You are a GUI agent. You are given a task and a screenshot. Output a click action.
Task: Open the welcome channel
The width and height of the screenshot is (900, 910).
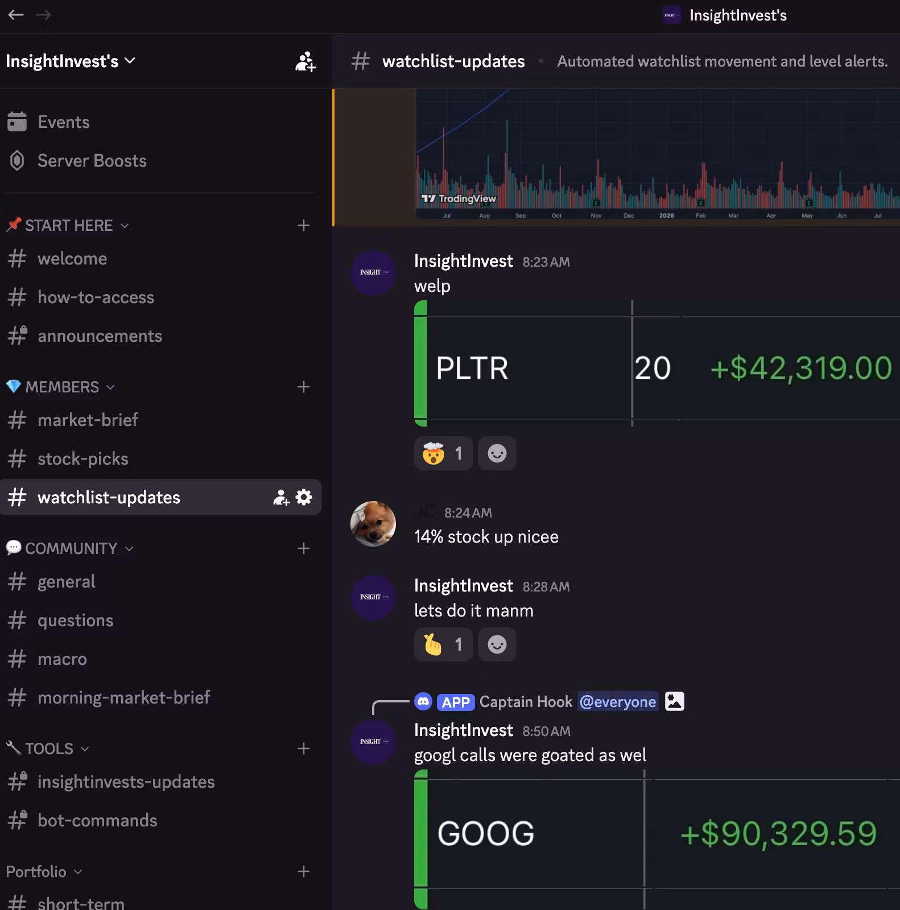(x=160, y=259)
